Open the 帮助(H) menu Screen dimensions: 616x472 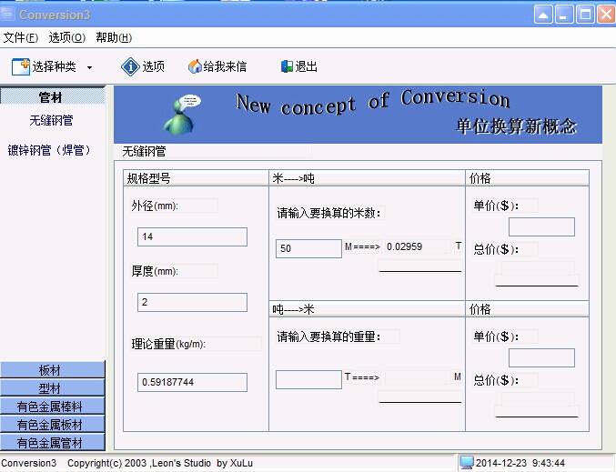pos(114,37)
